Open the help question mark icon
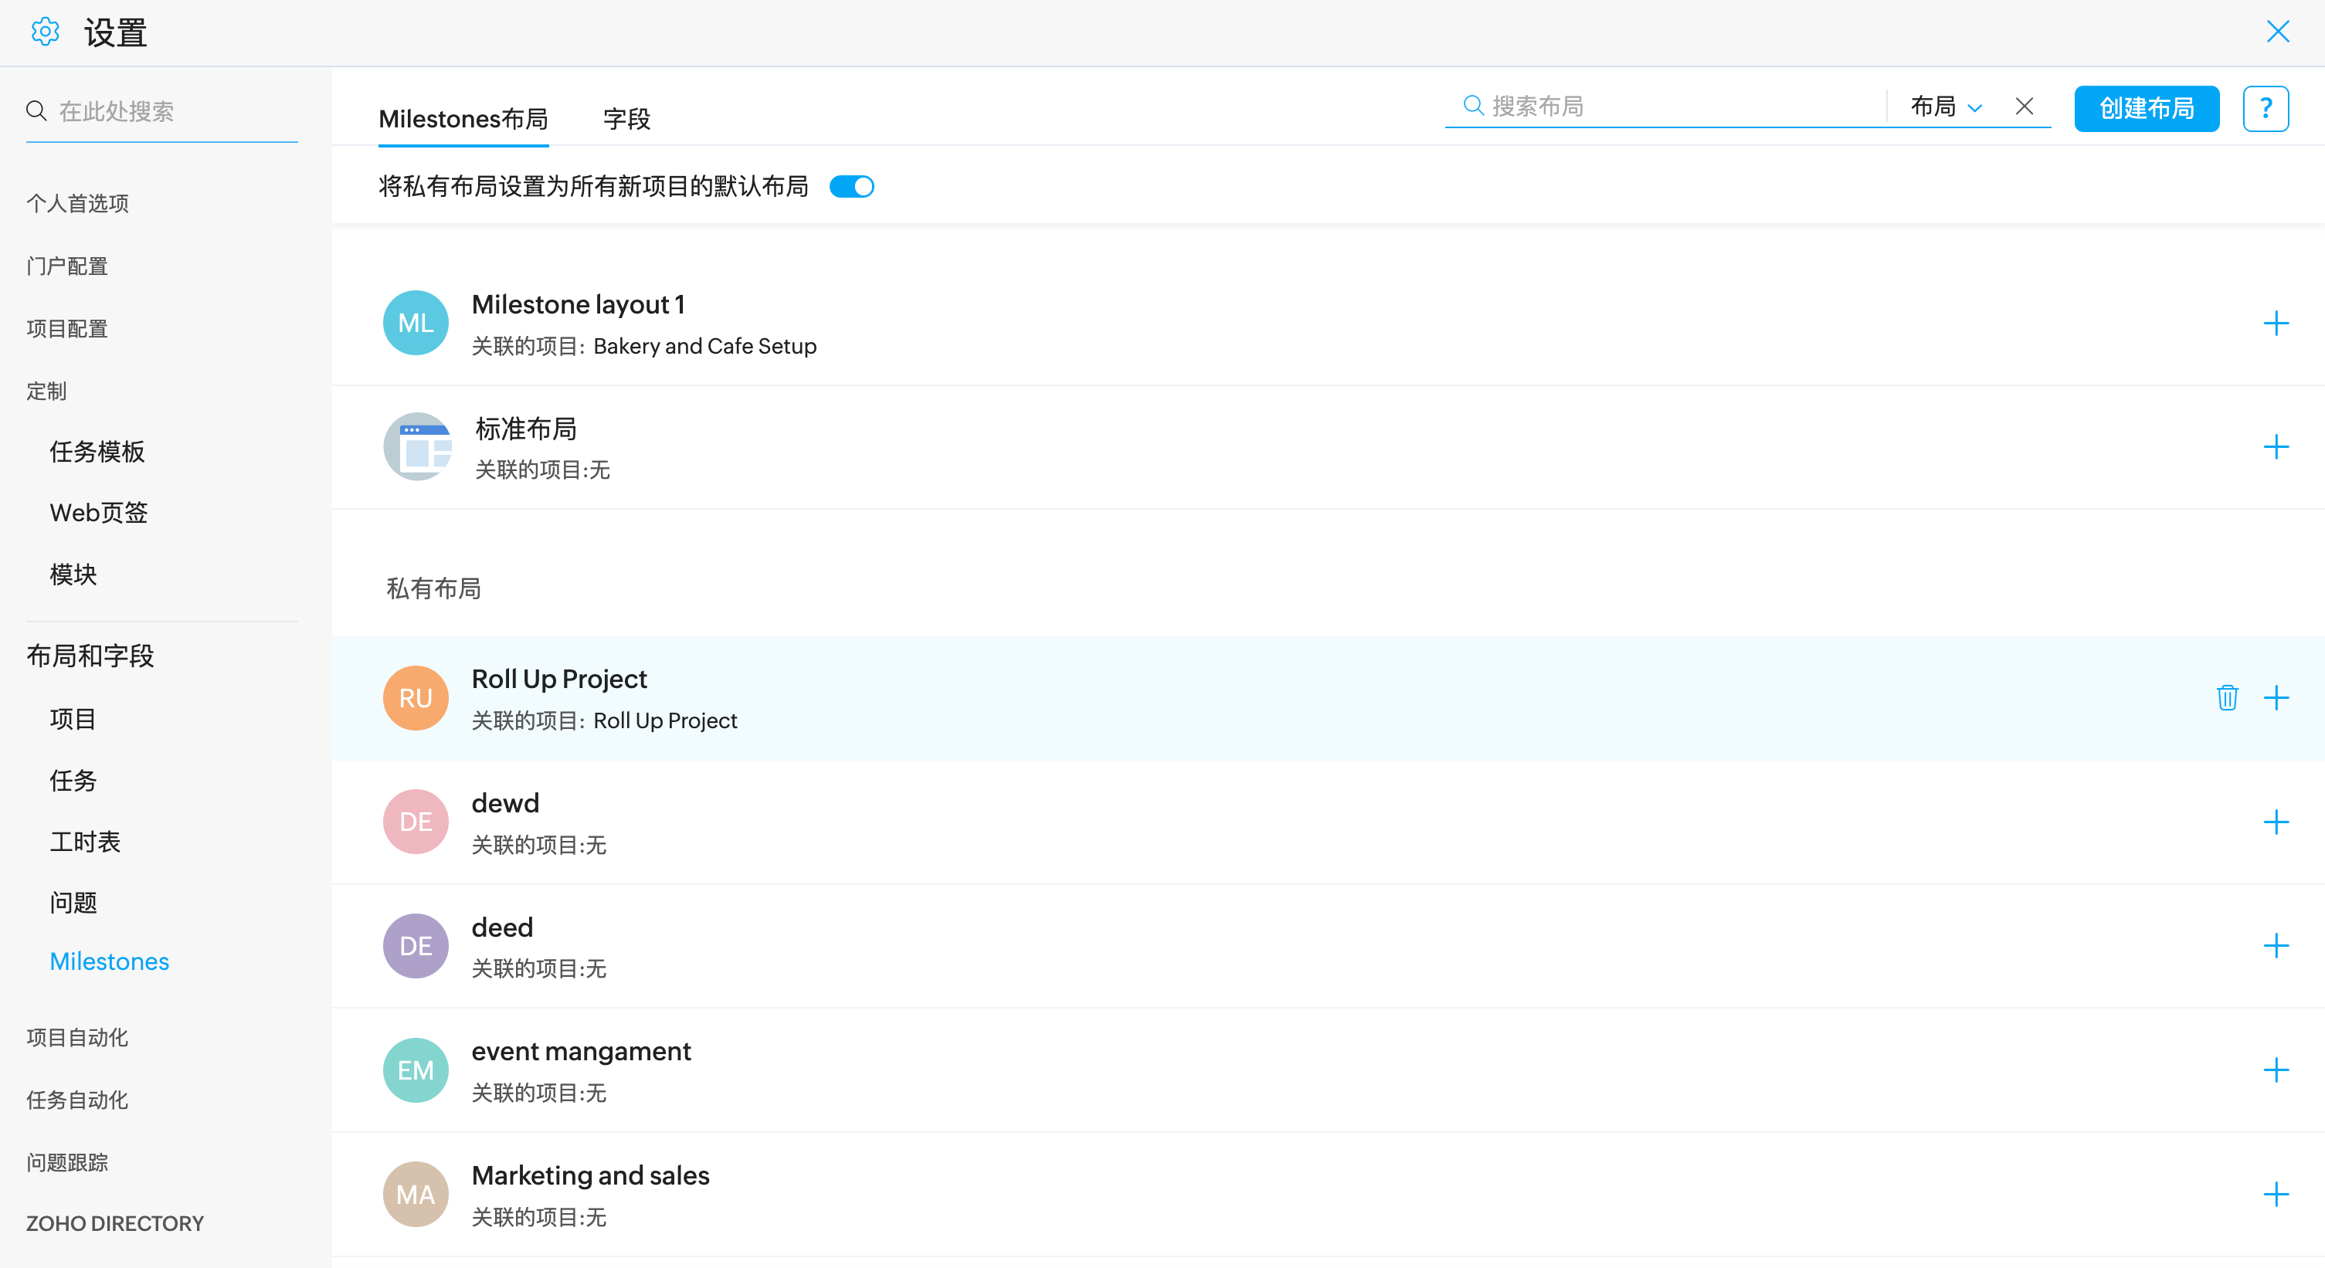 click(x=2266, y=108)
